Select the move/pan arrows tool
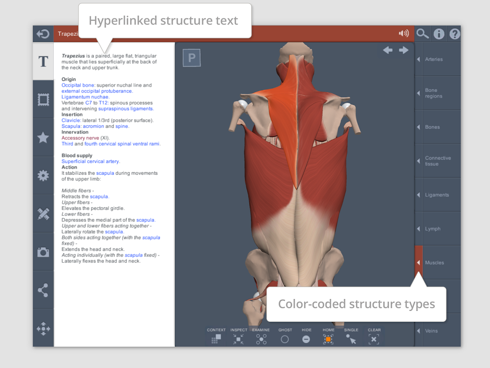This screenshot has width=490, height=368. 43,328
